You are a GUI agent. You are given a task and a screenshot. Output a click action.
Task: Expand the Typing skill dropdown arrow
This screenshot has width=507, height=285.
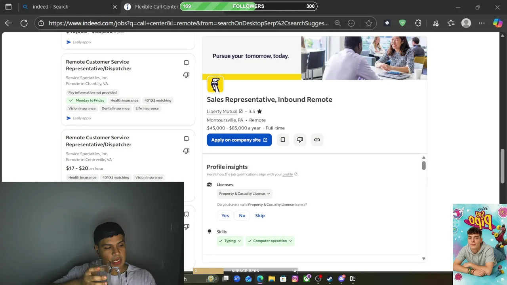click(239, 241)
